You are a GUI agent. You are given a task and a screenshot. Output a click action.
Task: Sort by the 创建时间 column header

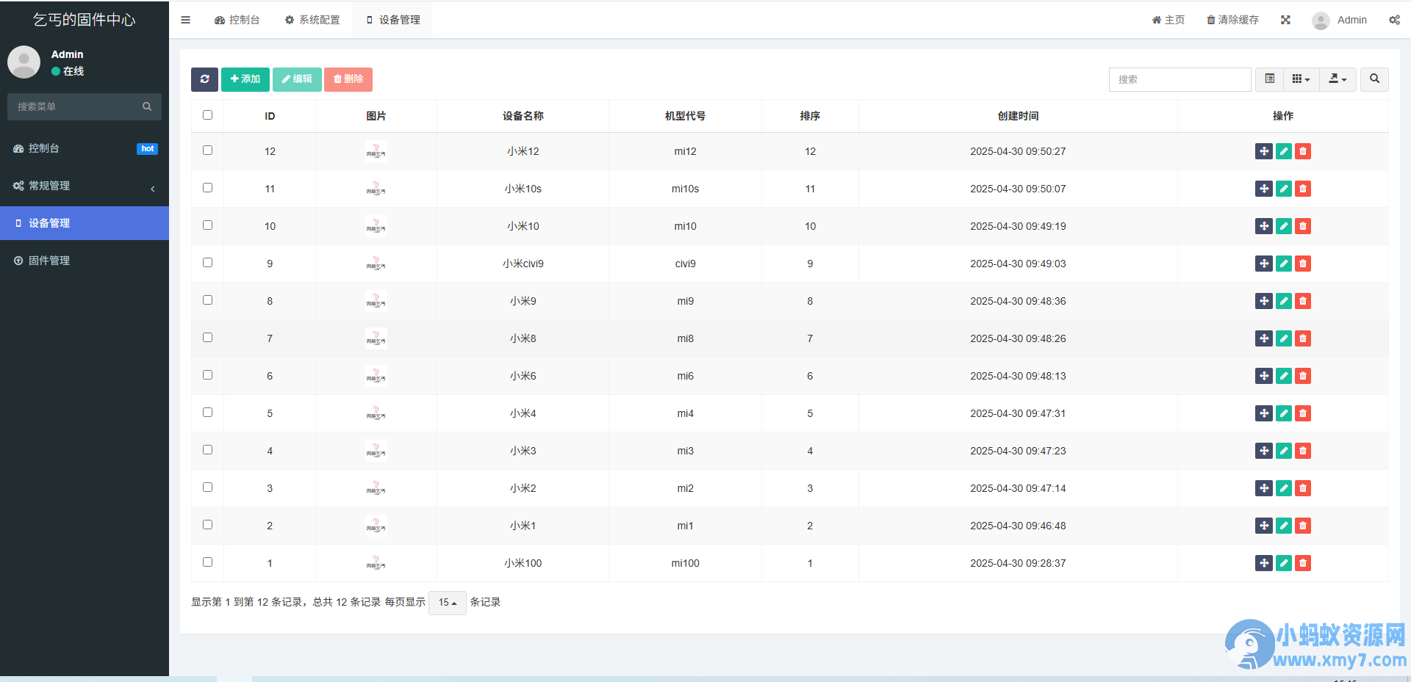pos(1018,116)
